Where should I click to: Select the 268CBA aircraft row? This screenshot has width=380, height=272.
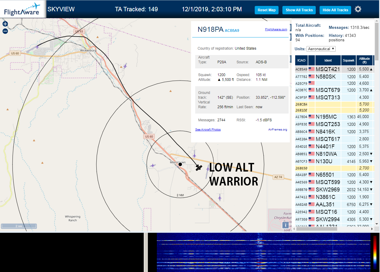334,104
